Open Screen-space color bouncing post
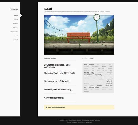Screen dimensions: 138x125 57,89
